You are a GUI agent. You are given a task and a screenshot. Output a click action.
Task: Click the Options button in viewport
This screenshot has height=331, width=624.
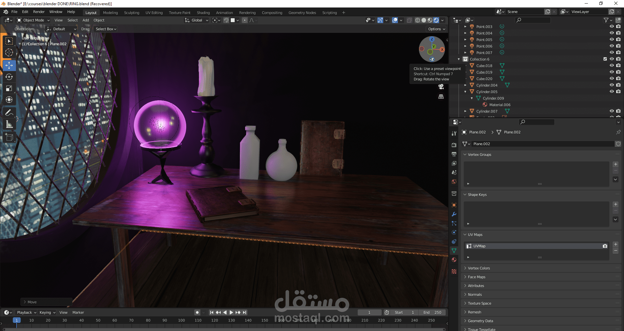[436, 29]
